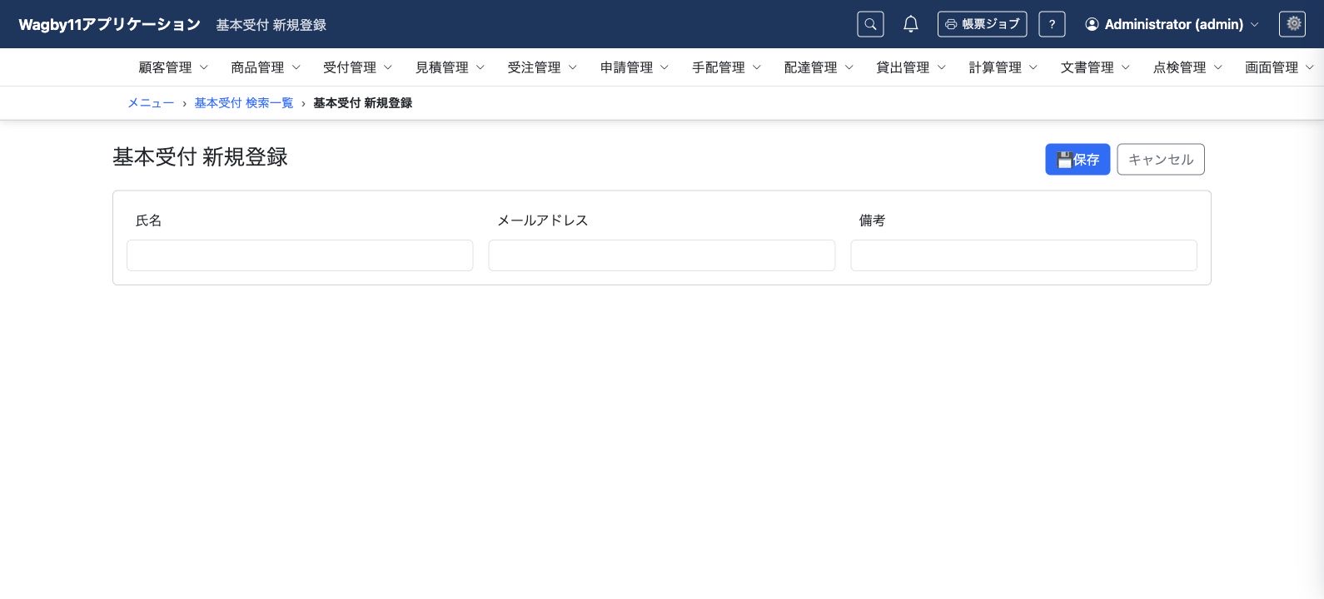Go to メニュー breadcrumb link
The height and width of the screenshot is (599, 1324).
(151, 103)
